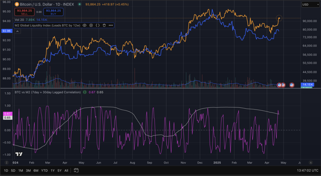Click the green braces icon beside BTC vs M2 legend
The width and height of the screenshot is (321, 176).
tap(85, 92)
